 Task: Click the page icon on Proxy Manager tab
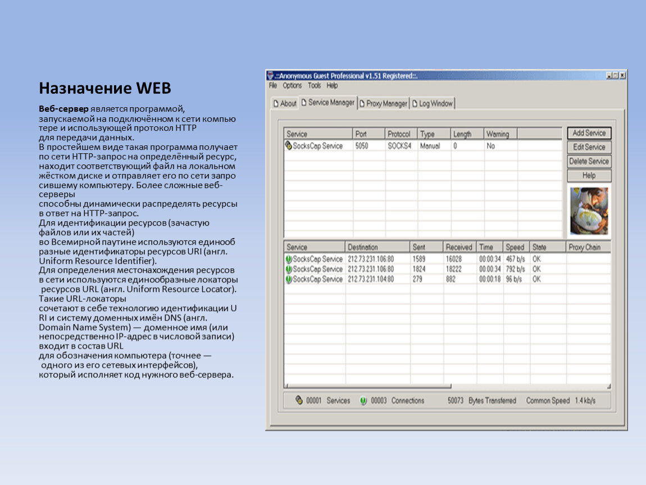pyautogui.click(x=362, y=103)
